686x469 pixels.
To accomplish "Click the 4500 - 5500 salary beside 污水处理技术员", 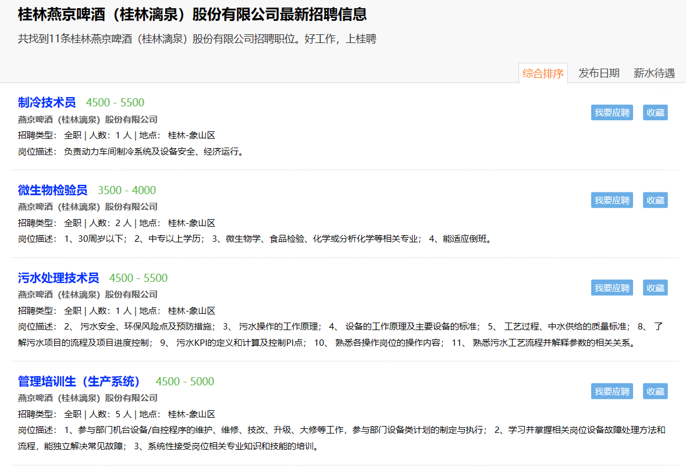I will pos(138,278).
